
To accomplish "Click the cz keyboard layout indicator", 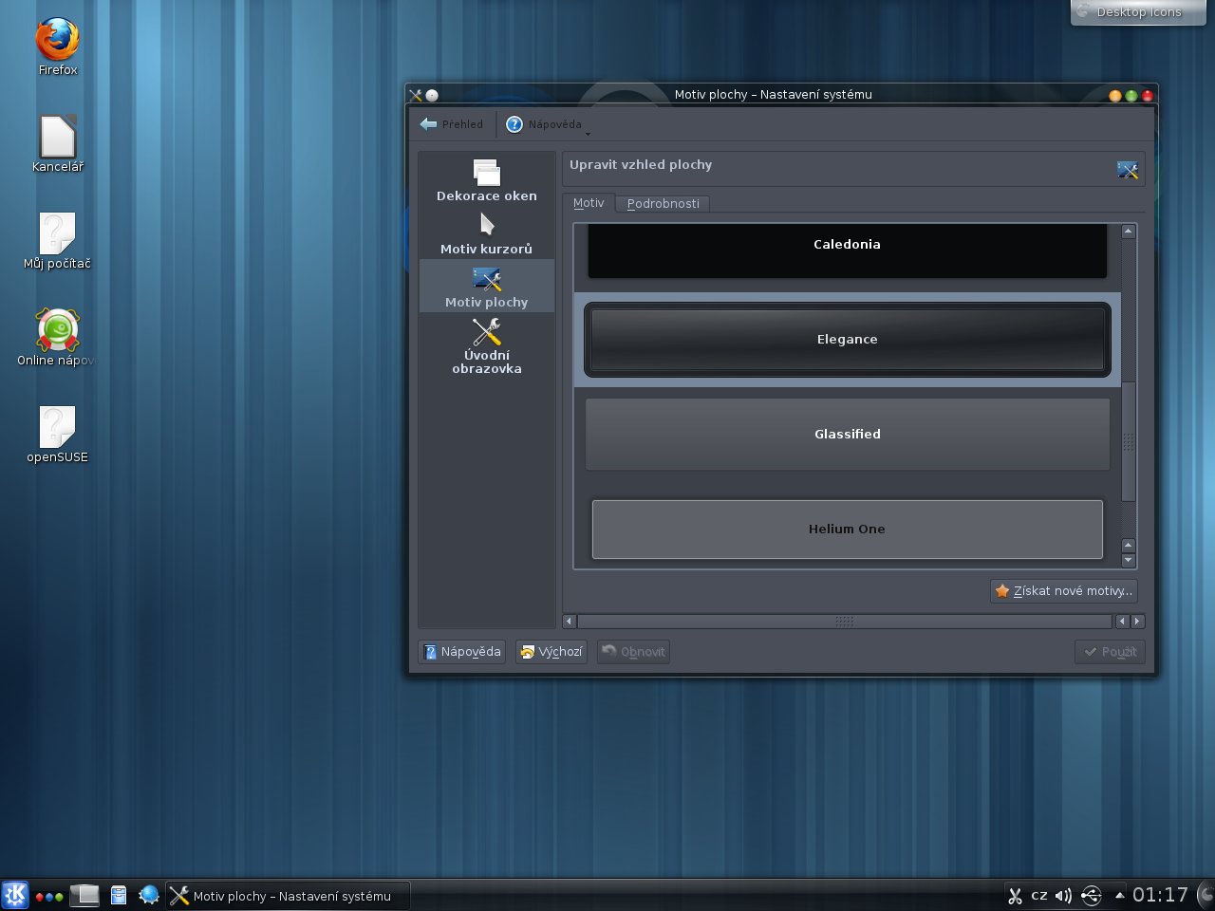I will 1039,895.
